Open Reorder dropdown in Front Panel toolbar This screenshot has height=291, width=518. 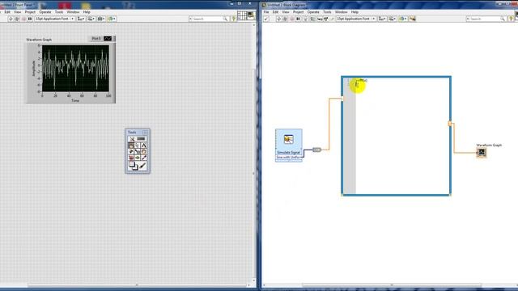[112, 19]
